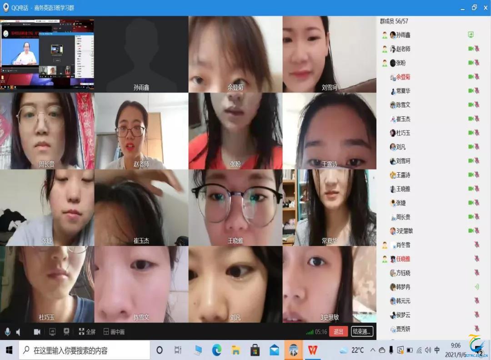Click 孙雨鑫's screen sharing icon in member list
This screenshot has width=491, height=360.
coord(471,35)
